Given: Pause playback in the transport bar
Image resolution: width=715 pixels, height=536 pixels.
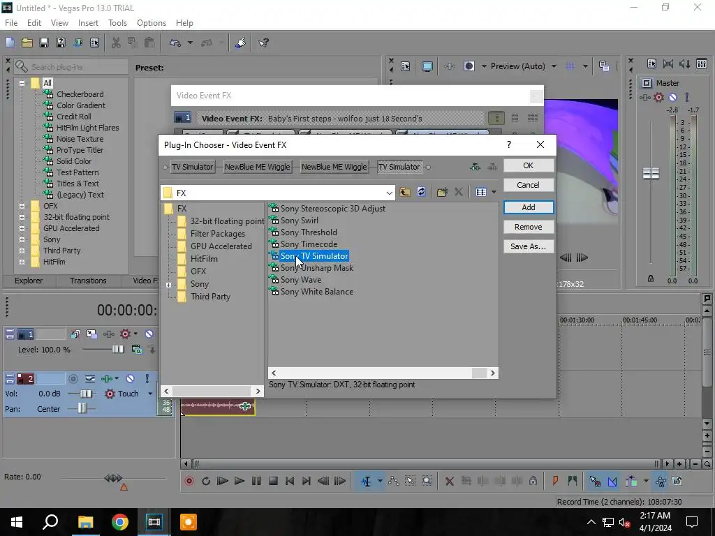Looking at the screenshot, I should click(256, 481).
